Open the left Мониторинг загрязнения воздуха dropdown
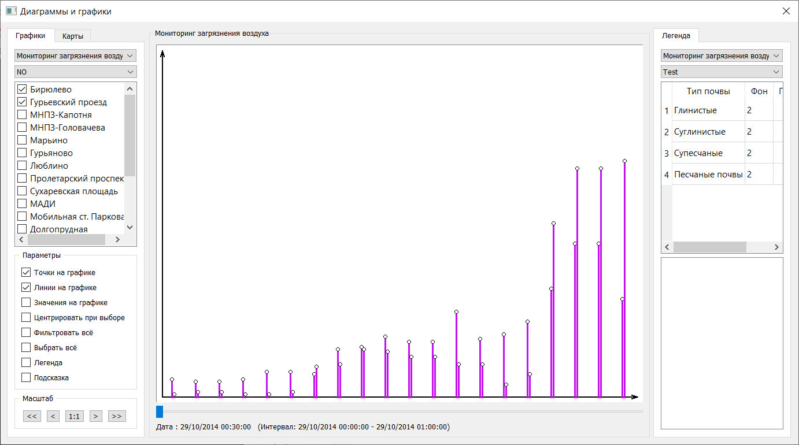 pyautogui.click(x=75, y=55)
